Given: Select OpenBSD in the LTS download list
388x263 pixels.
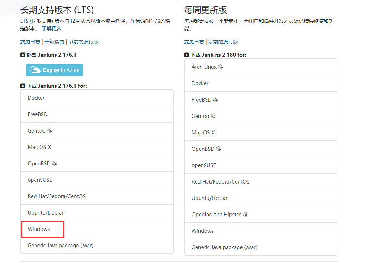Looking at the screenshot, I should 97,164.
